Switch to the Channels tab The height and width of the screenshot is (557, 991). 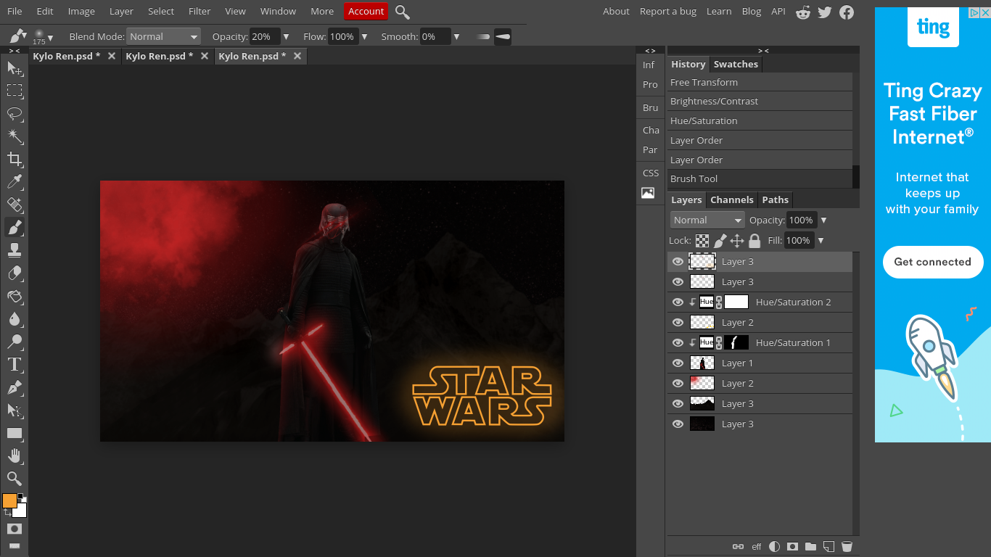point(731,200)
